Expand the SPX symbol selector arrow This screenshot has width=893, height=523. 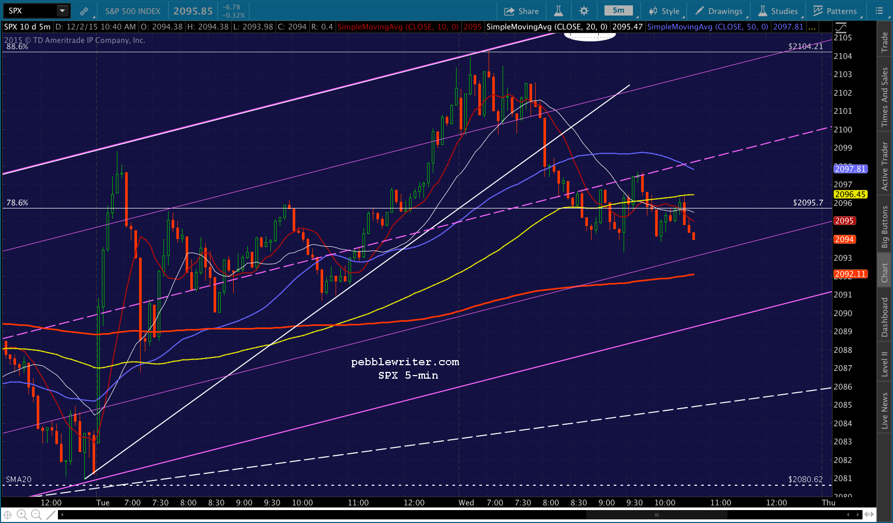pos(62,11)
